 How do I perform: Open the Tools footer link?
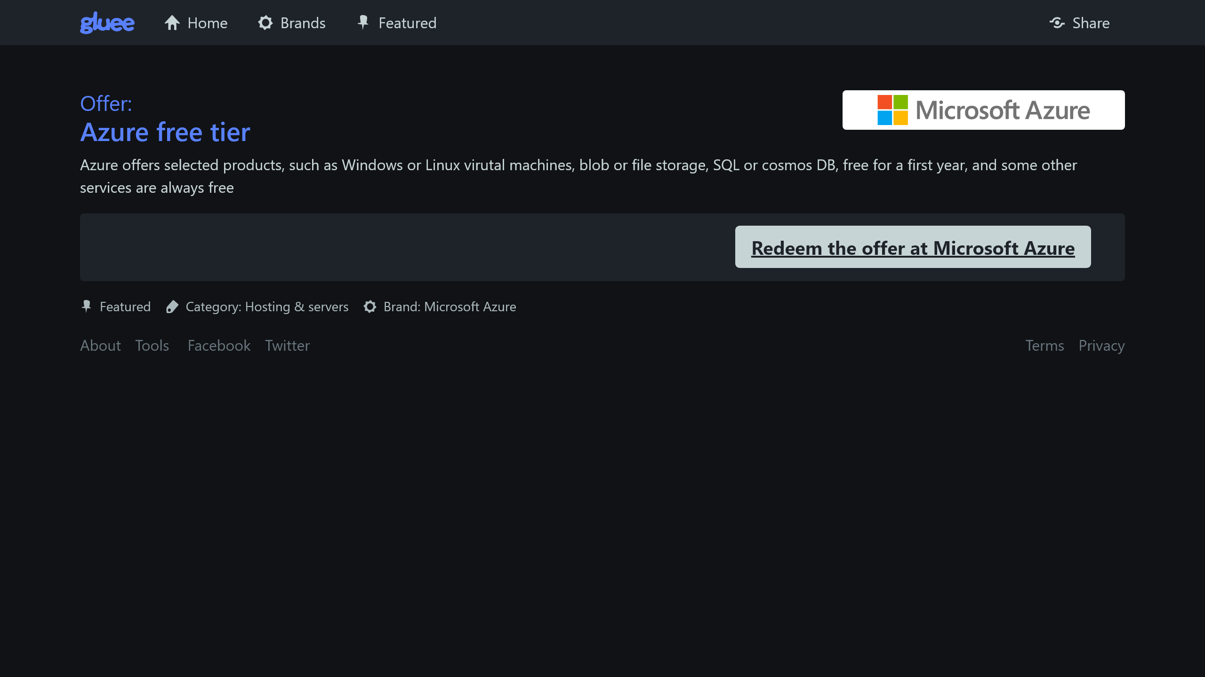click(152, 346)
